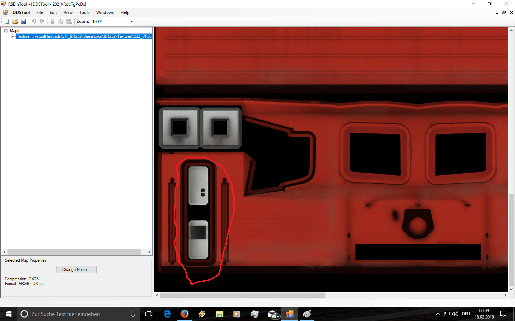Open the Tools menu

click(x=84, y=12)
